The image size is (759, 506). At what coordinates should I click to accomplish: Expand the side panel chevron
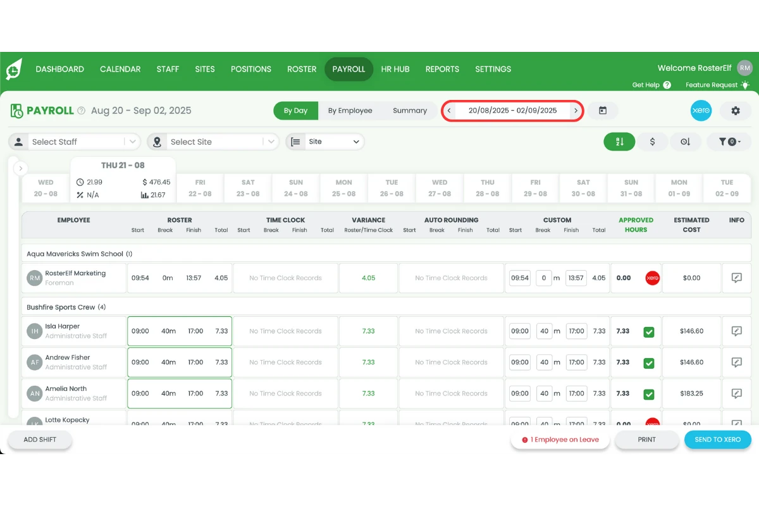click(20, 169)
